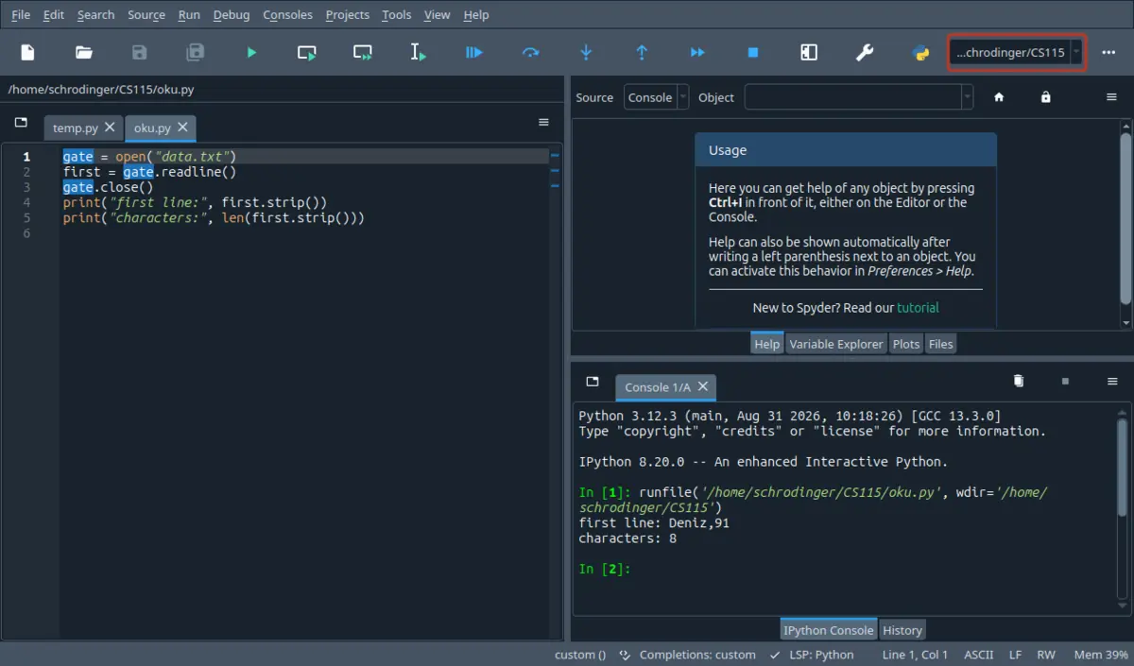Step out of function with up arrow icon
Viewport: 1134px width, 666px height.
642,53
